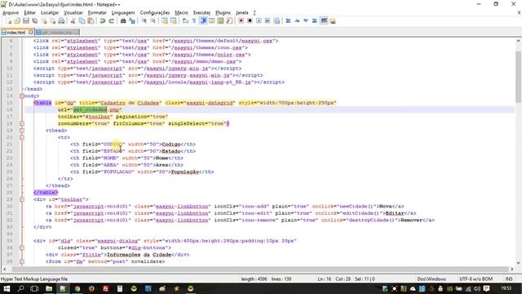Open FileZilla from the taskbar

point(105,288)
